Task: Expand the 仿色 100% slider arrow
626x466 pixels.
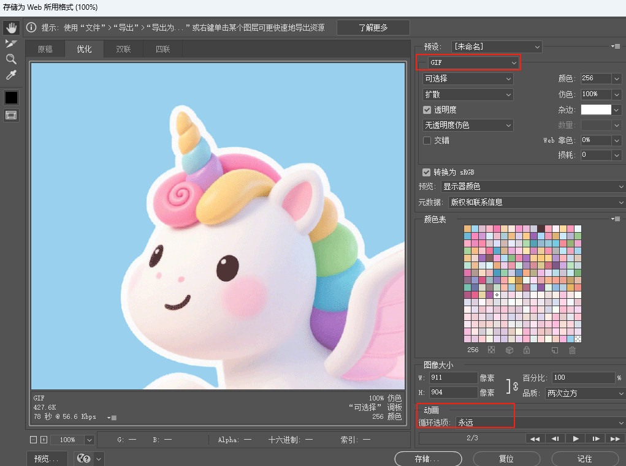Action: point(616,94)
